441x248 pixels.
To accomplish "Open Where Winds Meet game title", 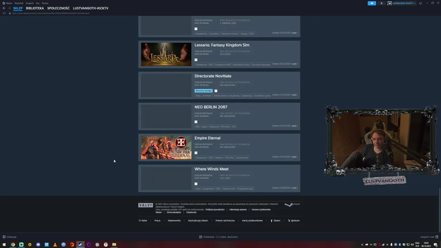I will point(212,169).
